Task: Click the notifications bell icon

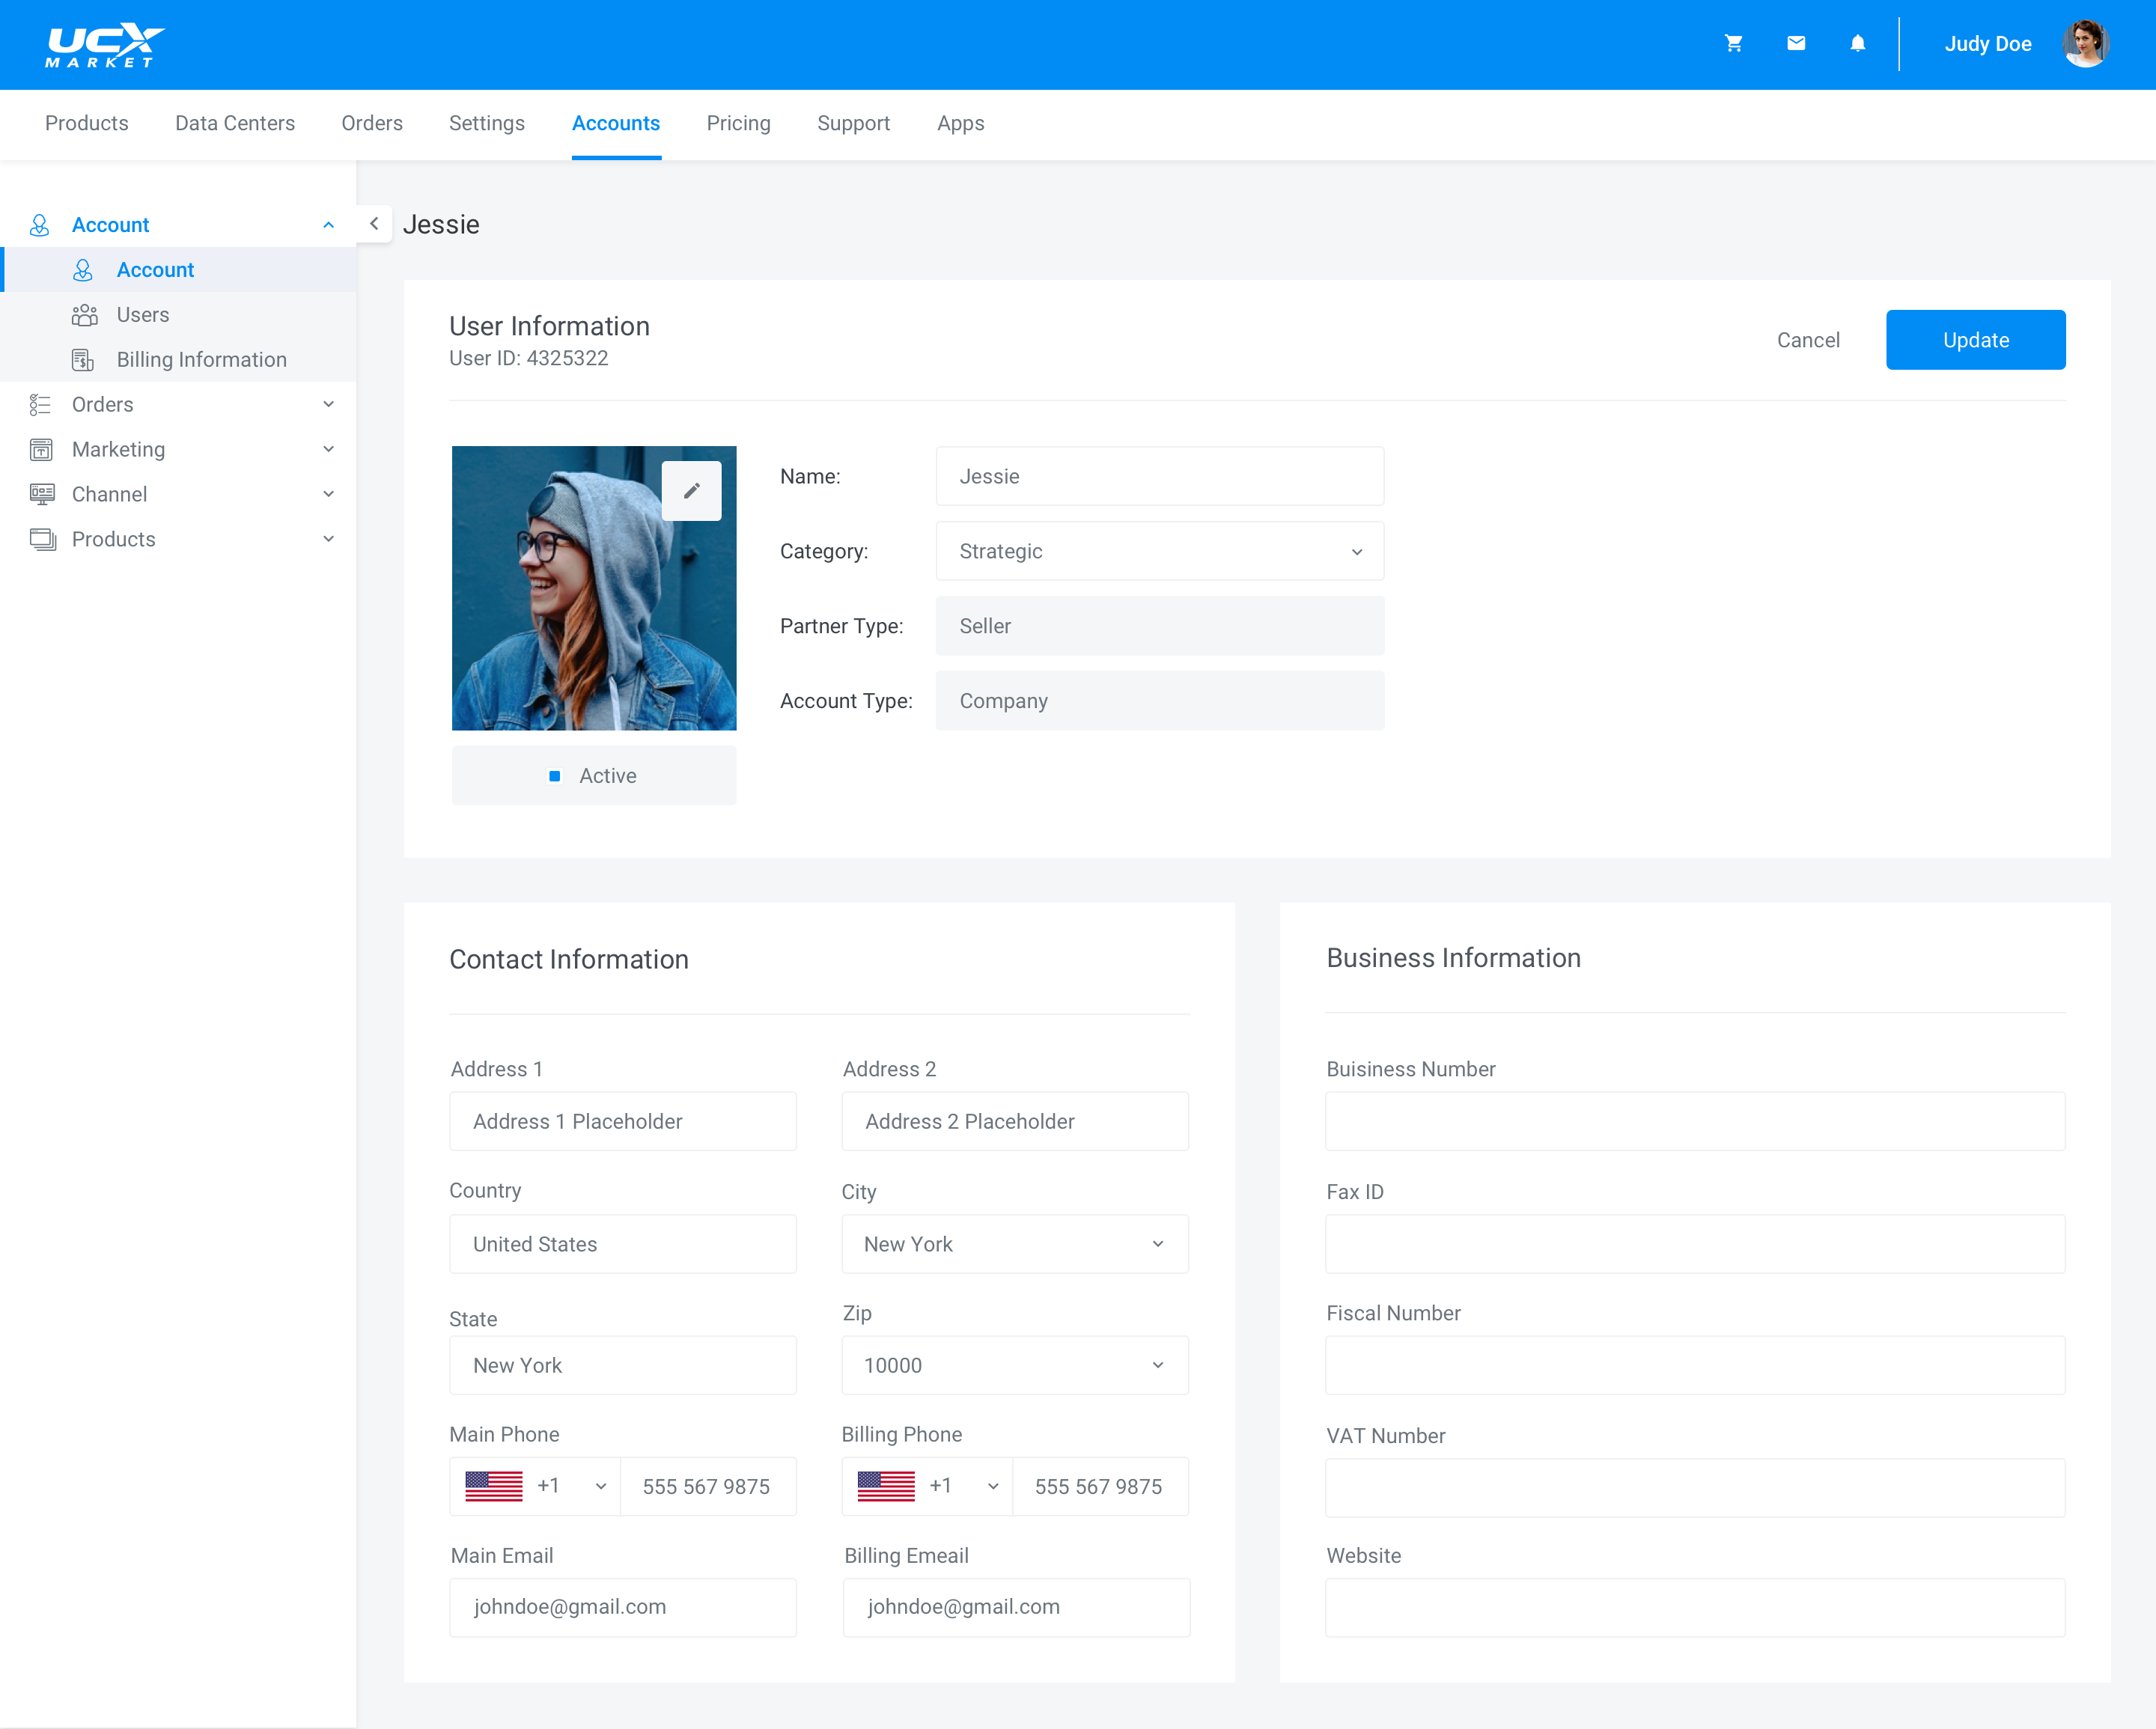Action: pyautogui.click(x=1857, y=44)
